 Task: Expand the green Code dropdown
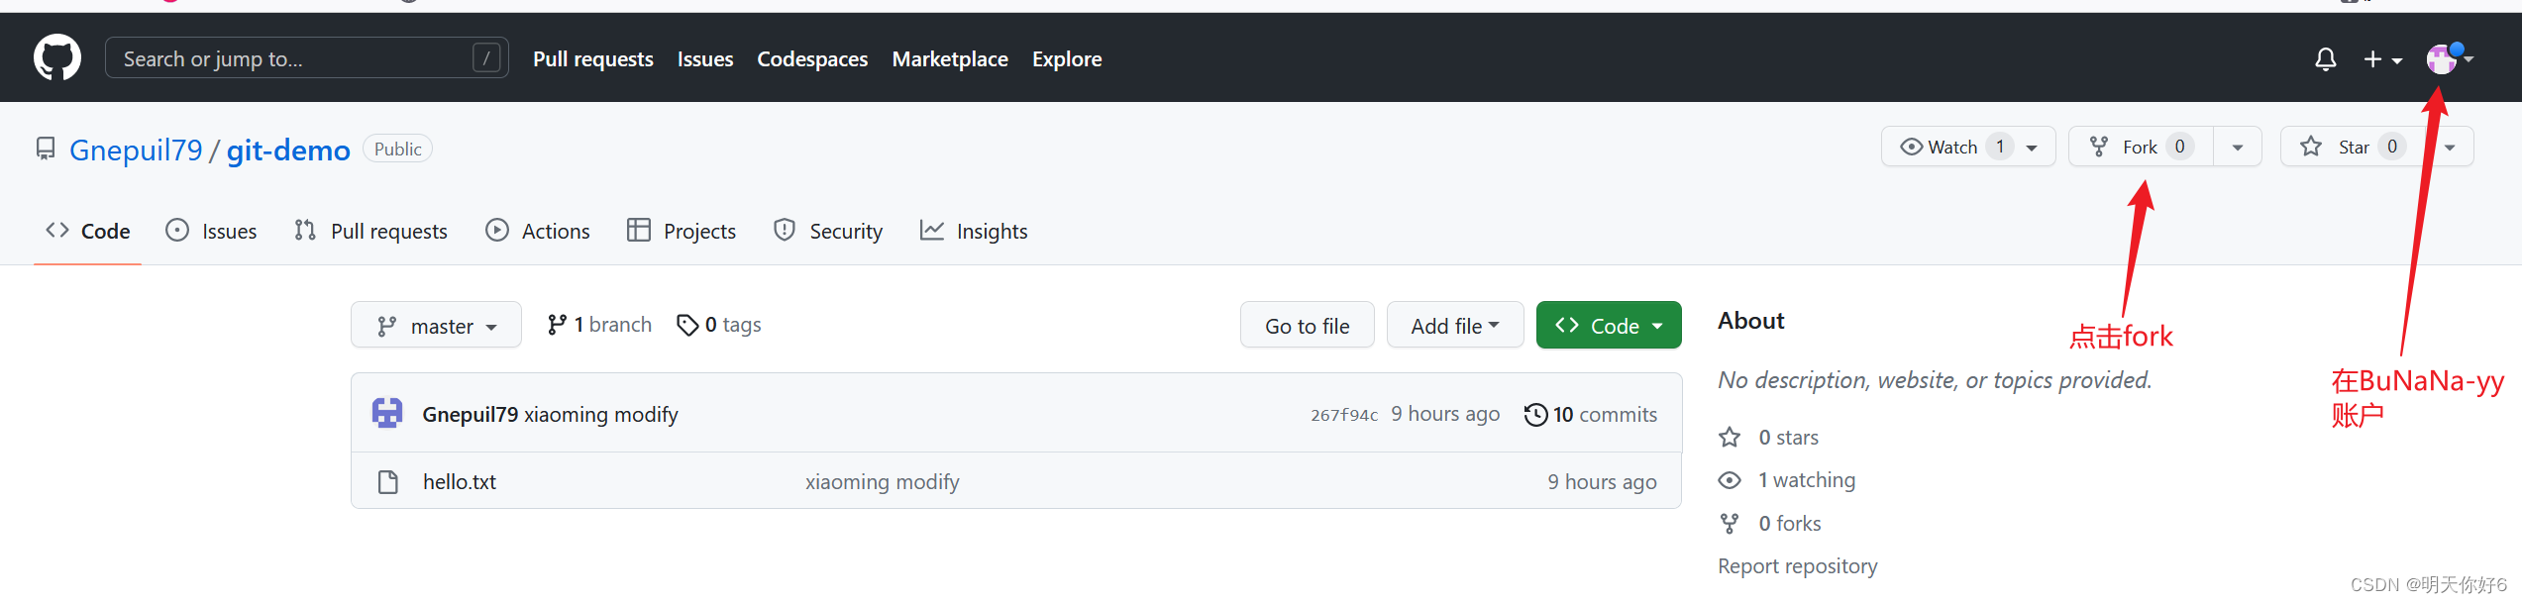[x=1608, y=326]
